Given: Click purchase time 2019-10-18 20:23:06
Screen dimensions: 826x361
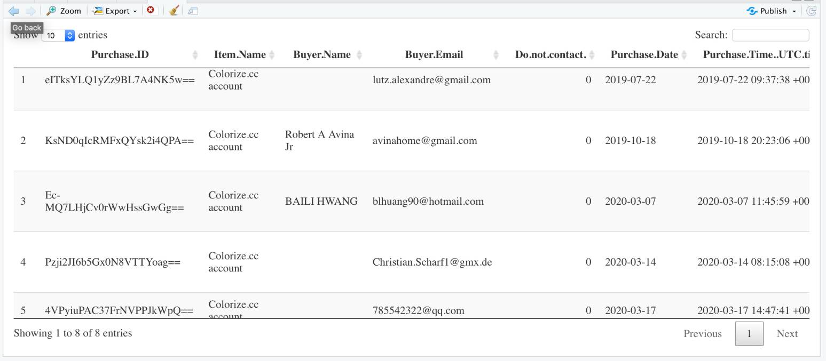Looking at the screenshot, I should pyautogui.click(x=753, y=141).
